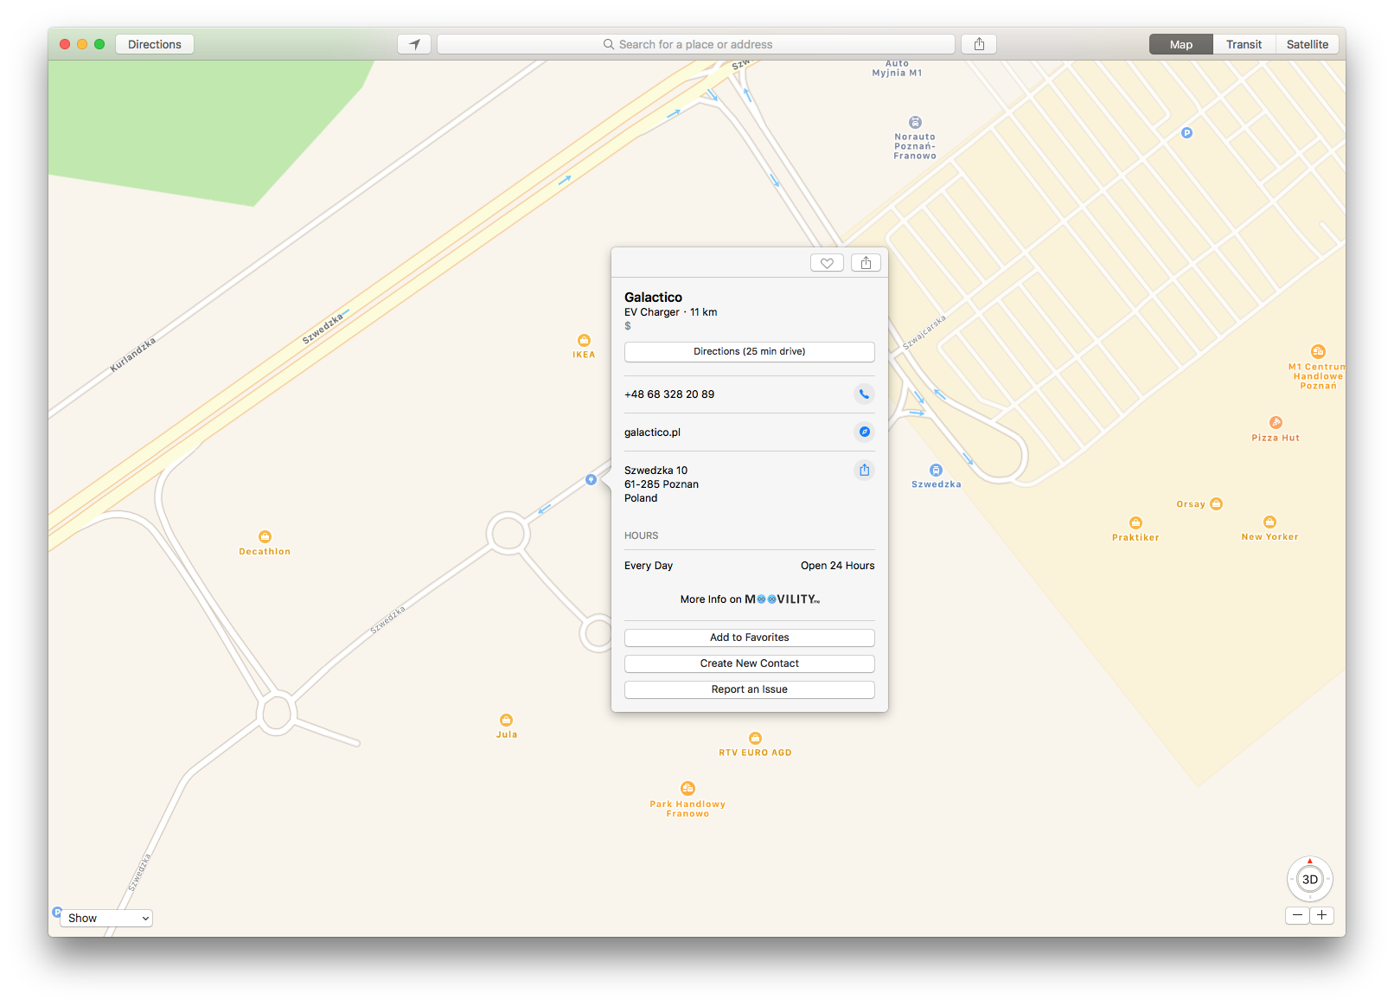Click the Galactico title in the card
Viewport: 1394px width, 1006px height.
pyautogui.click(x=653, y=298)
